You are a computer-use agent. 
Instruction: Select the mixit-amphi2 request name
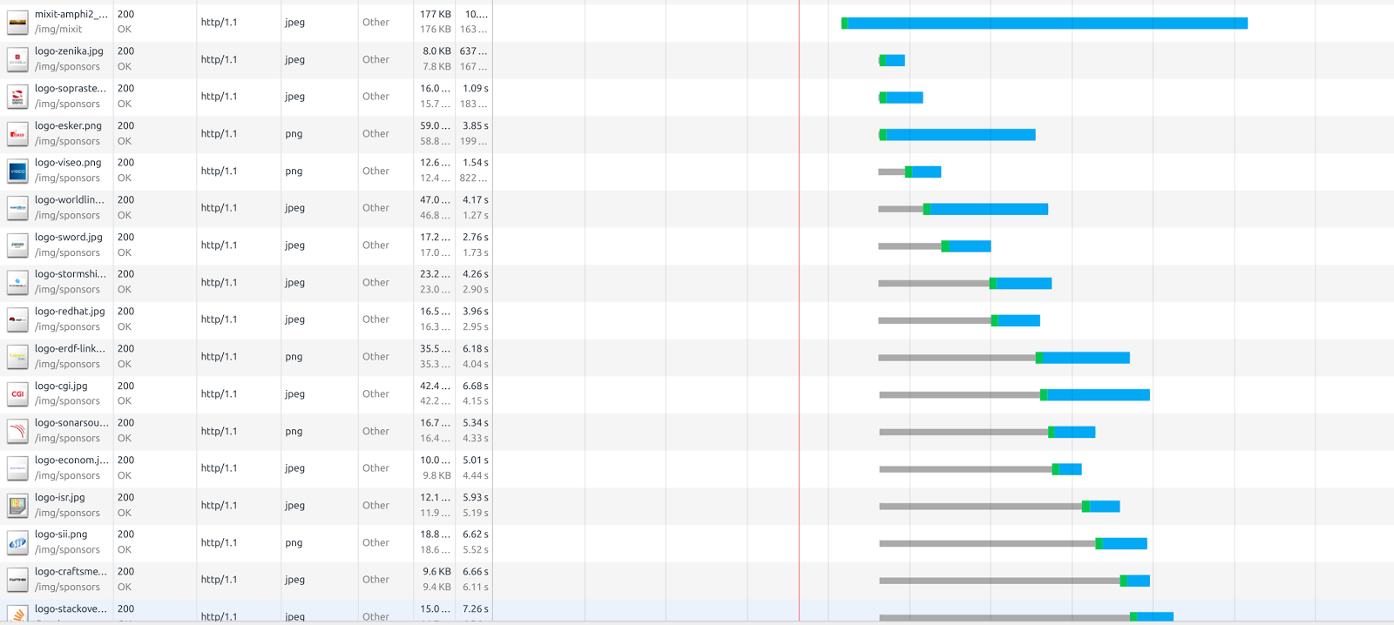pos(71,14)
